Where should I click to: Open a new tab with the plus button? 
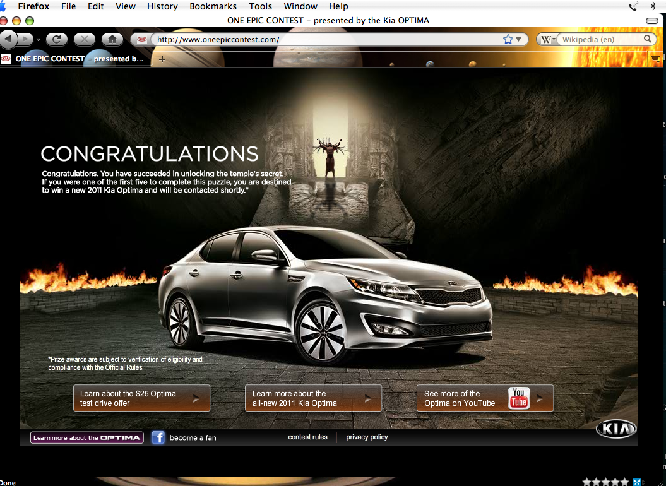[x=162, y=59]
